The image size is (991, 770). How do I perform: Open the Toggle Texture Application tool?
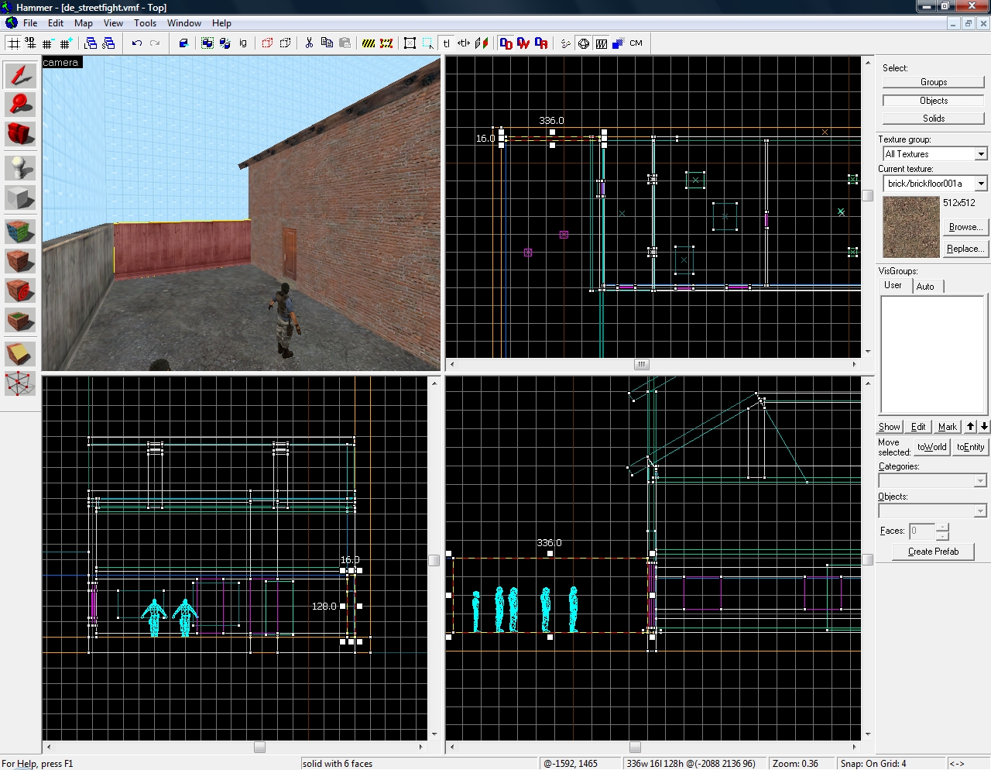pos(20,231)
